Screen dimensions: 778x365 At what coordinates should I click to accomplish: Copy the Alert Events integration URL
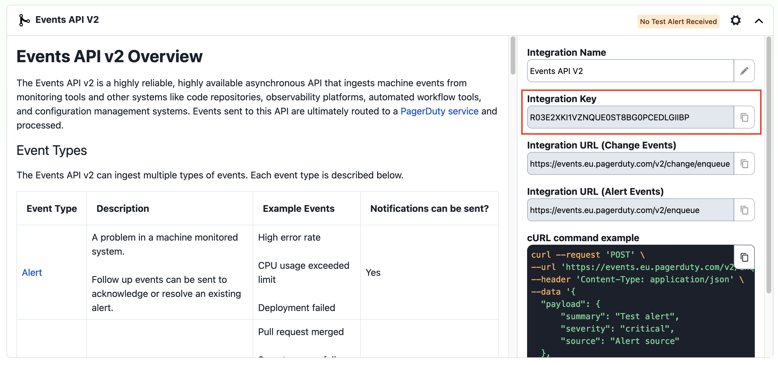744,210
